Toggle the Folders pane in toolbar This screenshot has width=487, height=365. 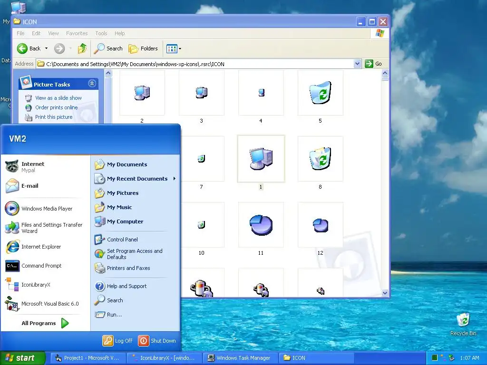(x=143, y=48)
